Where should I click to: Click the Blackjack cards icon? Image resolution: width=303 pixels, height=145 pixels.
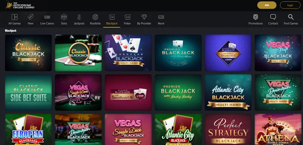(x=112, y=17)
